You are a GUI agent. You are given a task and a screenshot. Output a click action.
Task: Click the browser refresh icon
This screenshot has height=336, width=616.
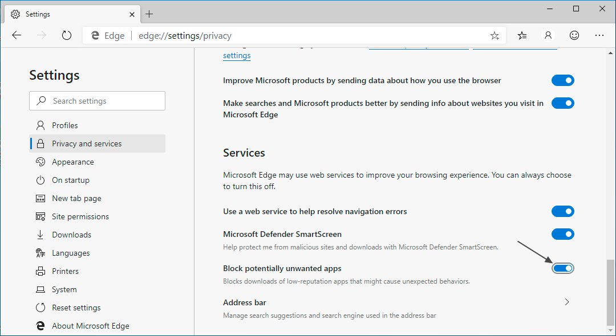tap(67, 35)
